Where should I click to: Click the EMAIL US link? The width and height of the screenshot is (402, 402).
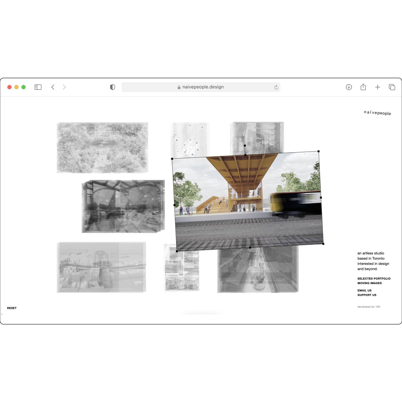click(x=364, y=291)
